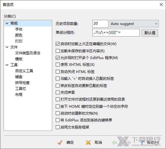The height and width of the screenshot is (149, 166).
Task: Enable 使用 XHTML 标签 option
Action: 58,65
